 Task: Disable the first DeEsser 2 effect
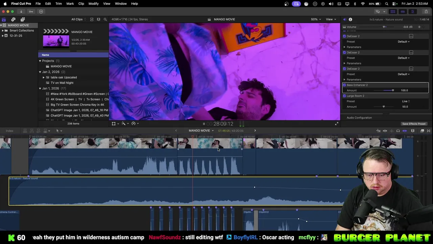344,36
